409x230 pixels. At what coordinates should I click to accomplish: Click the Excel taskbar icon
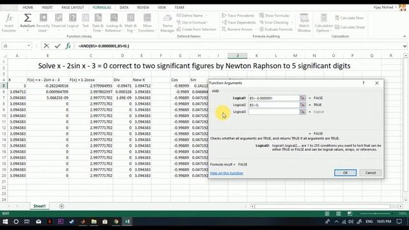[127, 222]
